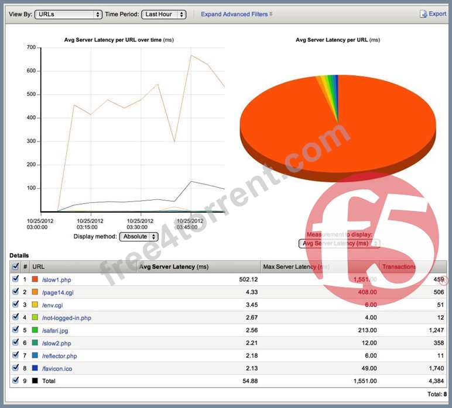Viewport: 452px width, 408px height.
Task: Click the green swatch for /safari.jpg
Action: [35, 330]
